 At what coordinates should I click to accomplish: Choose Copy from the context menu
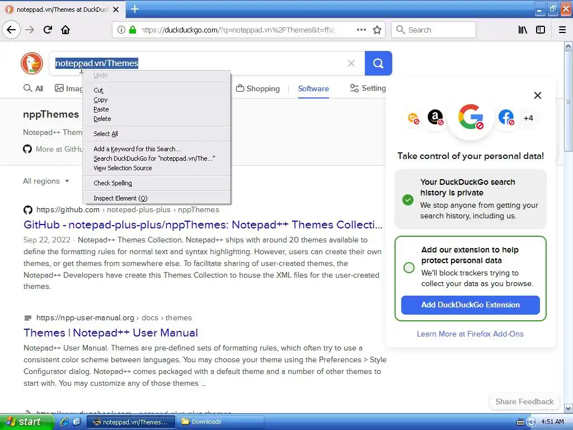[x=157, y=100]
